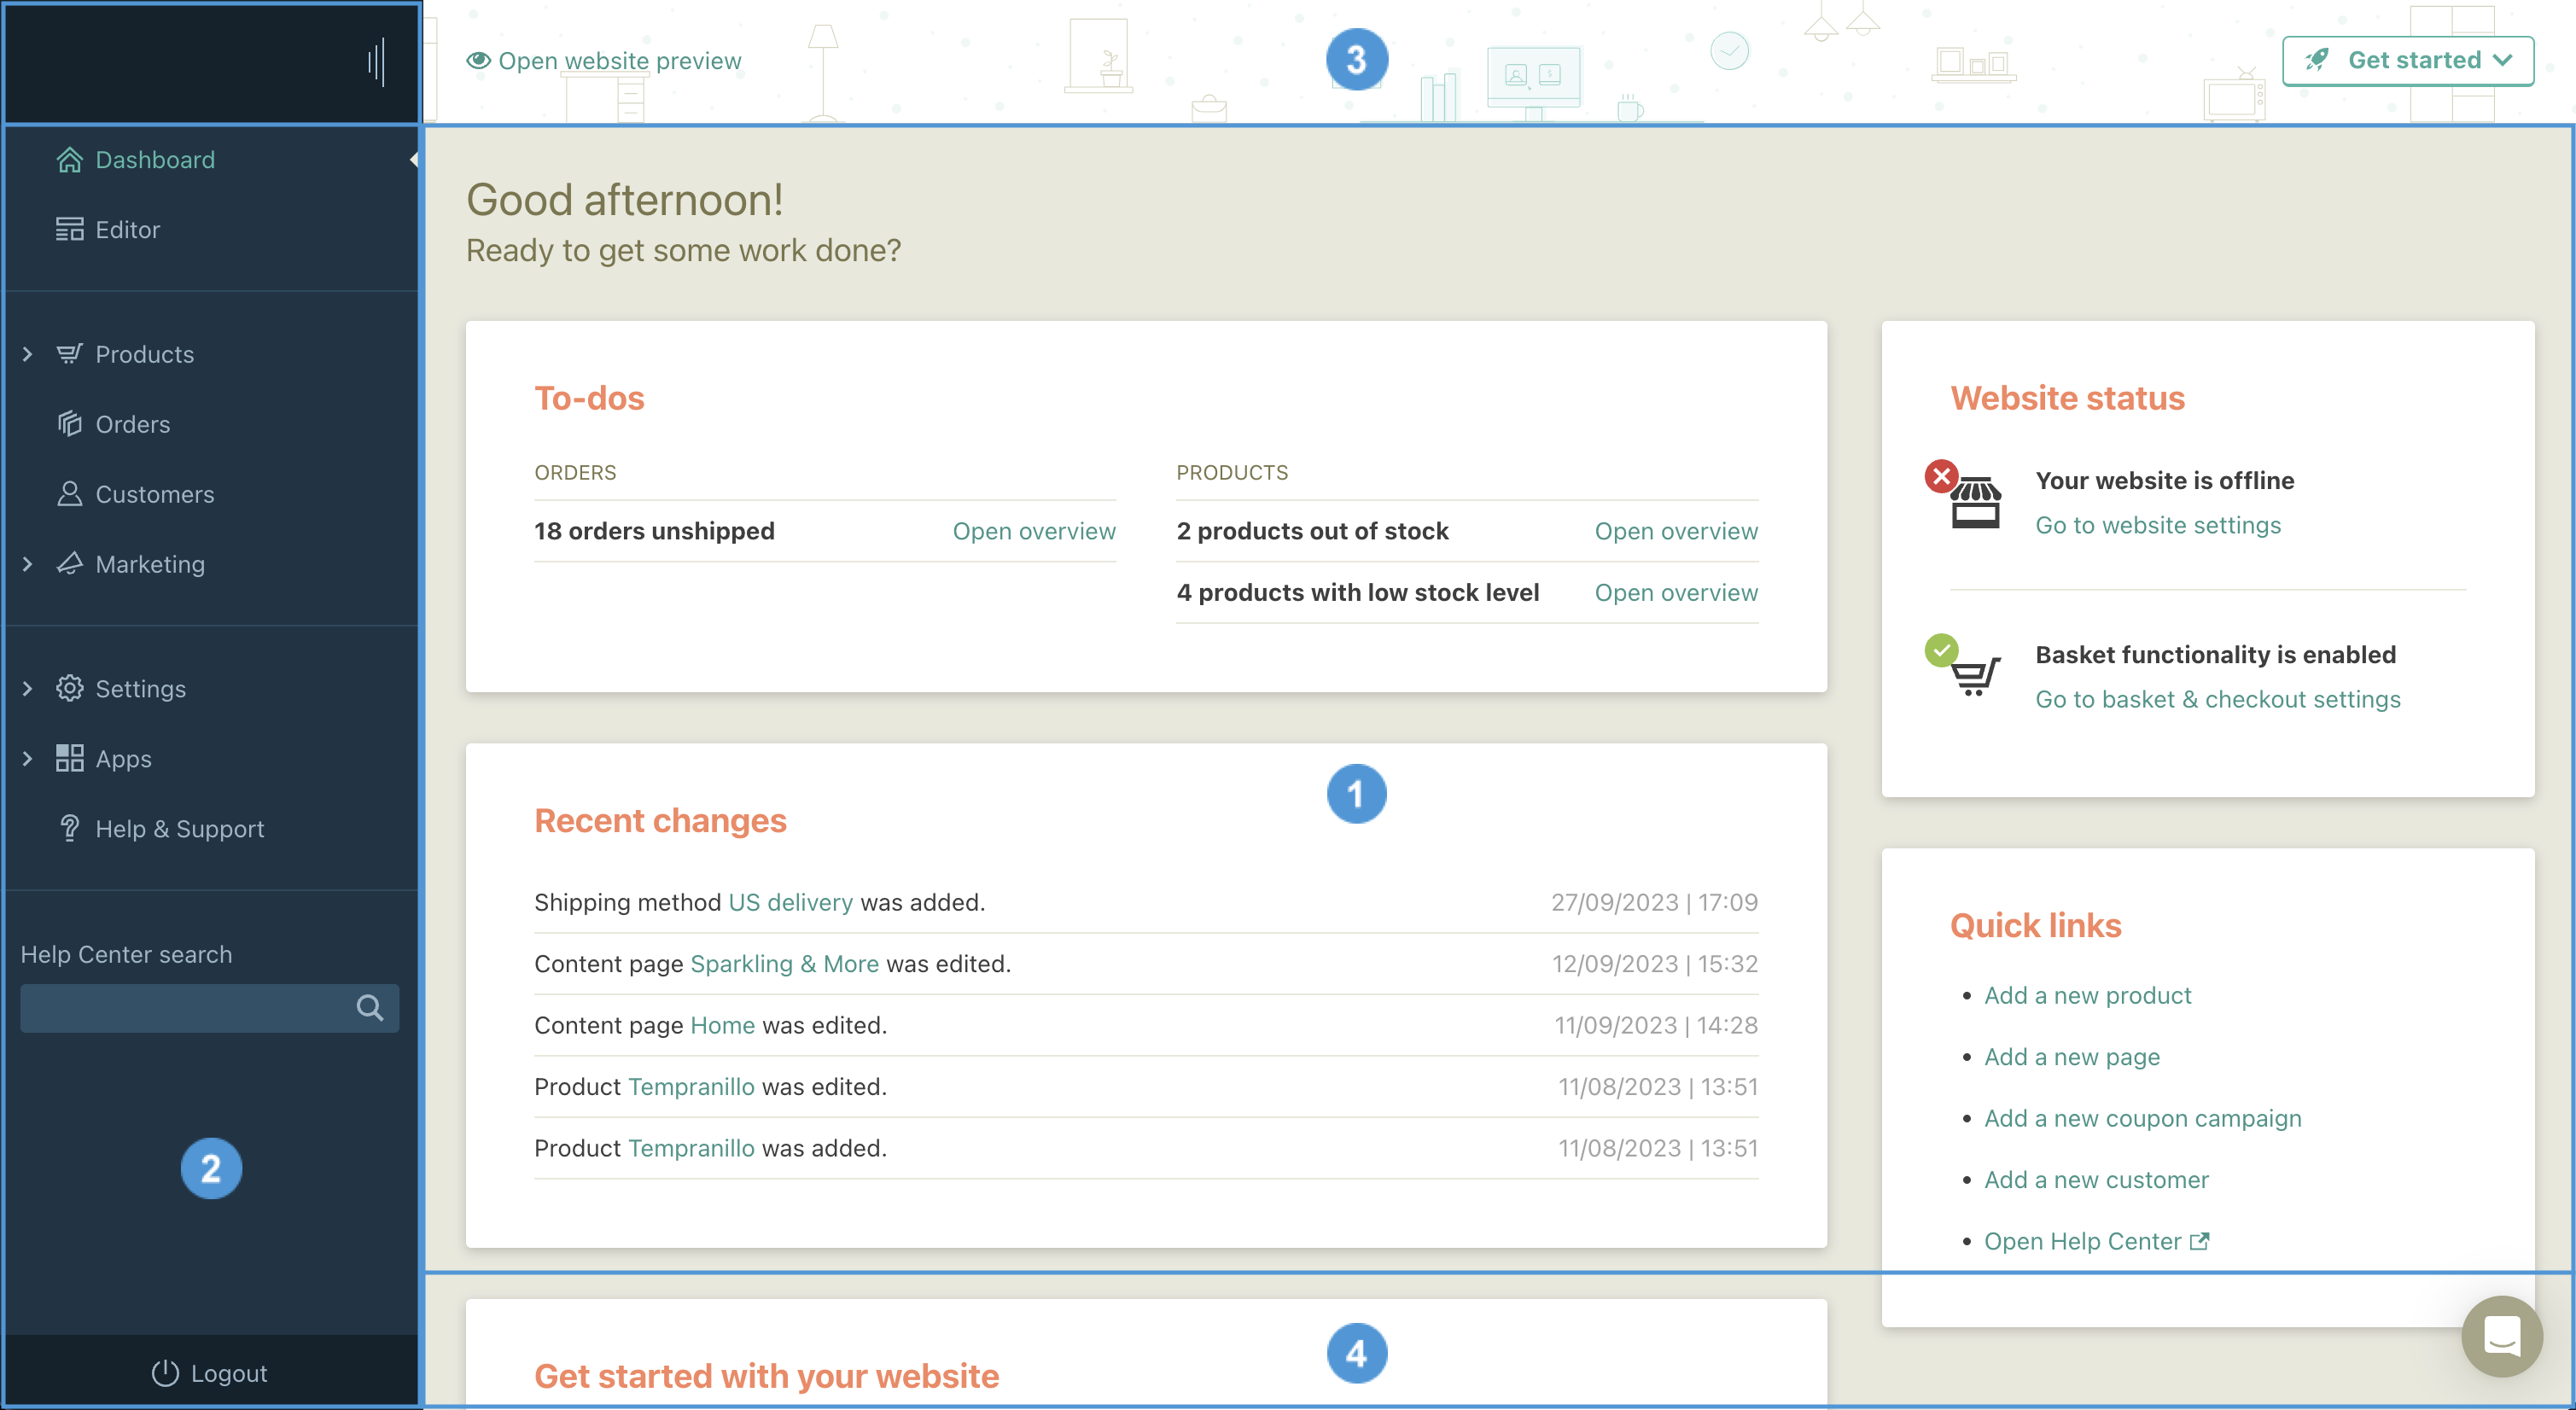The height and width of the screenshot is (1410, 2576).
Task: Click into the Help Center search field
Action: click(209, 1008)
